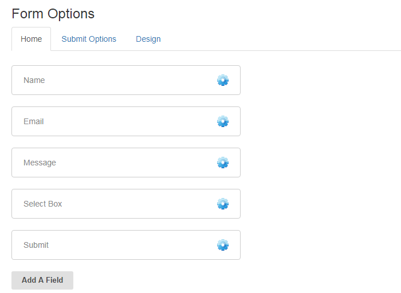Image resolution: width=401 pixels, height=293 pixels.
Task: Open settings gear for Select Box field
Action: 223,204
